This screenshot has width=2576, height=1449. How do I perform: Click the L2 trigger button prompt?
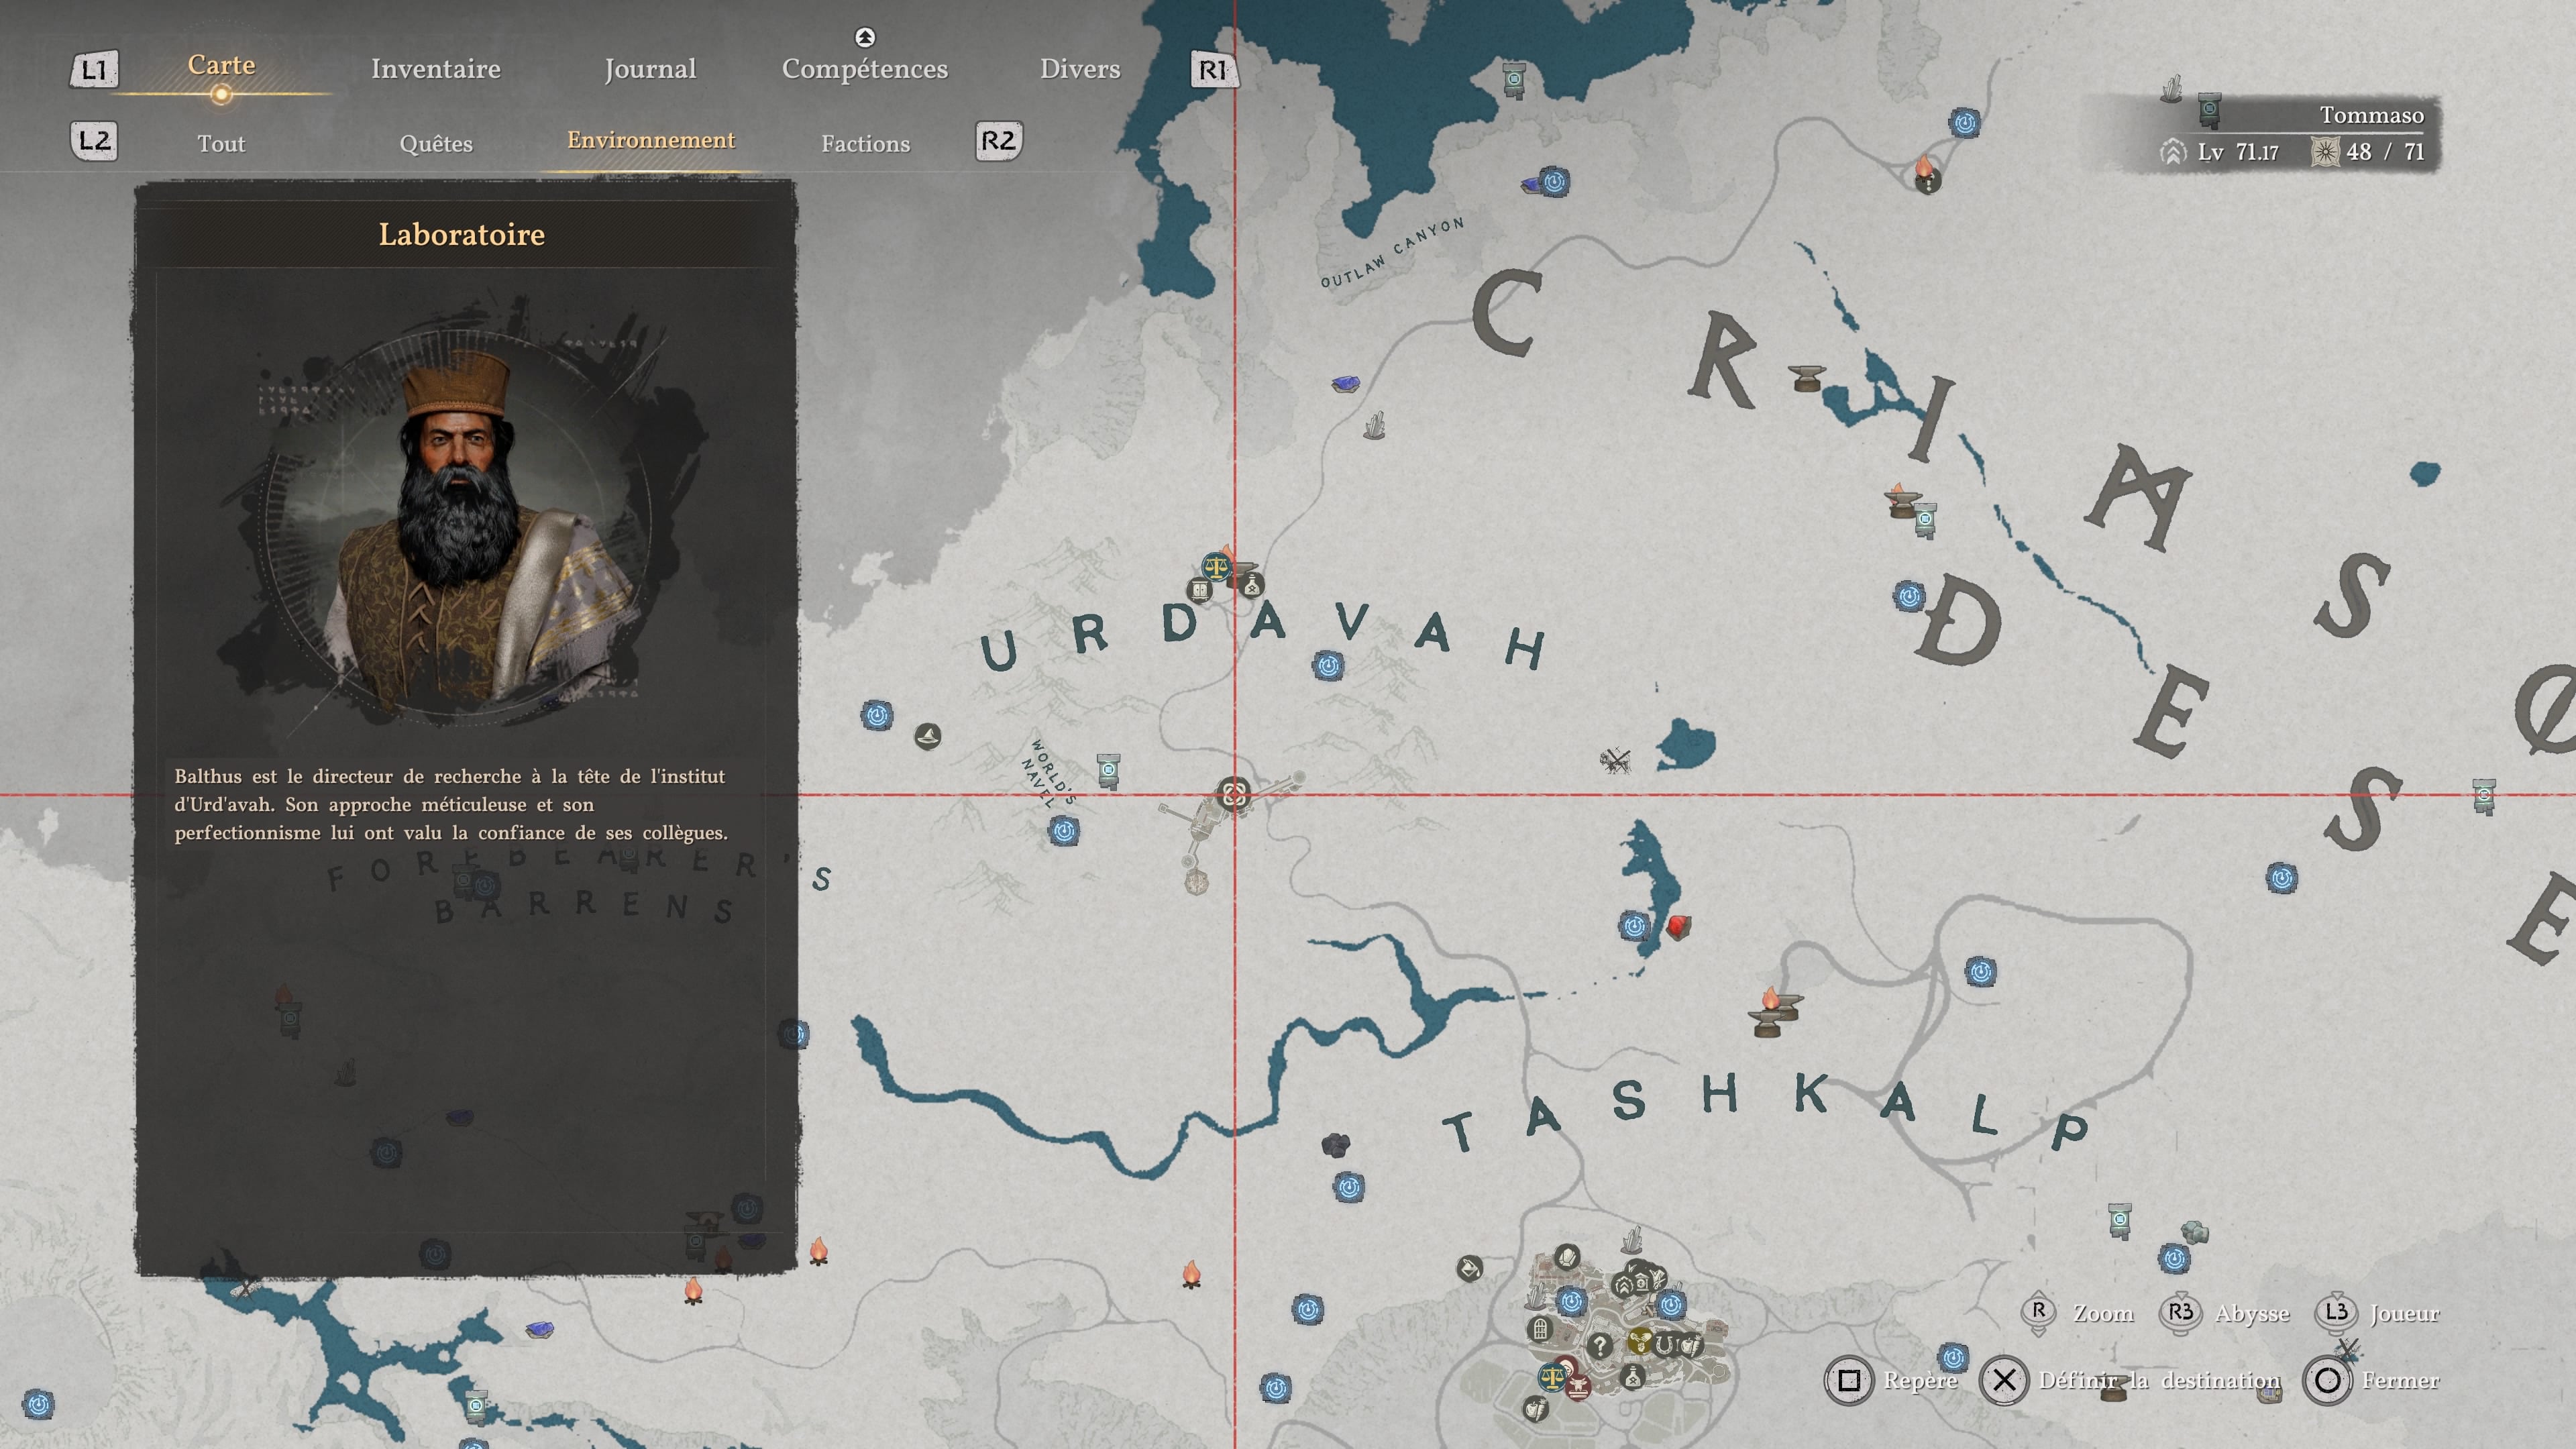pos(94,140)
